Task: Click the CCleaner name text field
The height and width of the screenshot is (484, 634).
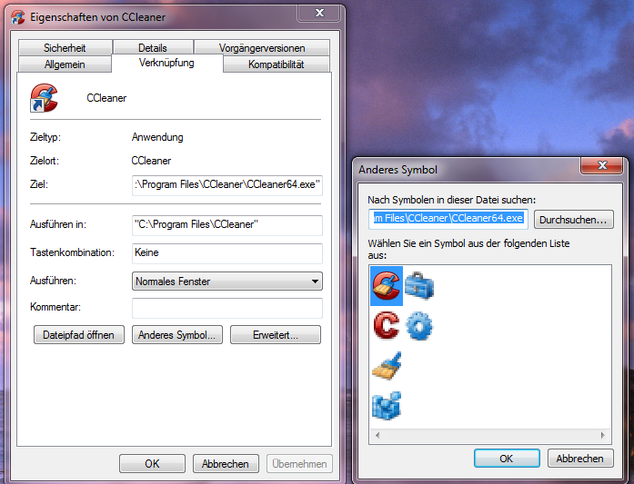Action: coord(106,98)
